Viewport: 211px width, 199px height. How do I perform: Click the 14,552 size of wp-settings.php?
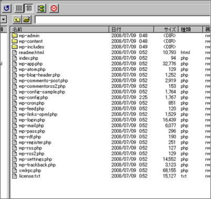(170, 159)
